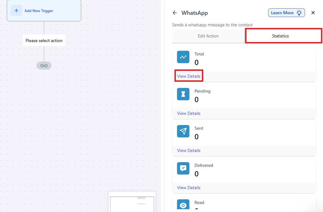Switch to the Edit Action tab
The image size is (323, 212).
pyautogui.click(x=208, y=36)
